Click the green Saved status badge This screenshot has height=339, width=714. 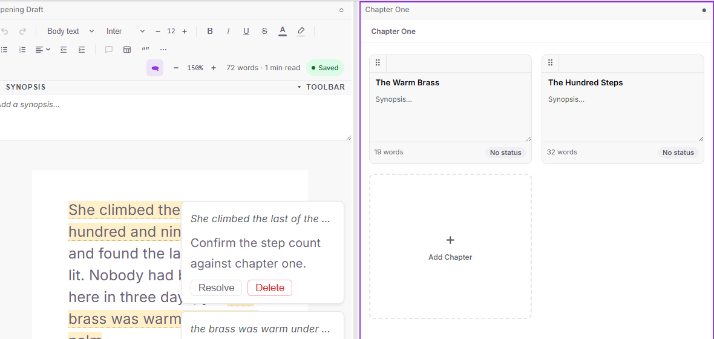pos(325,68)
